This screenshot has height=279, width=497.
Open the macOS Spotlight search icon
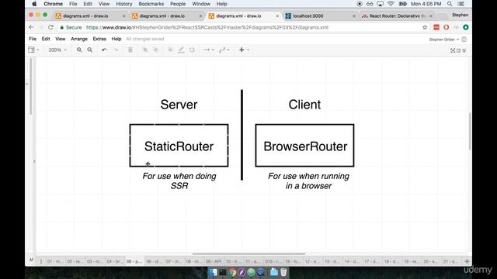(450, 4)
